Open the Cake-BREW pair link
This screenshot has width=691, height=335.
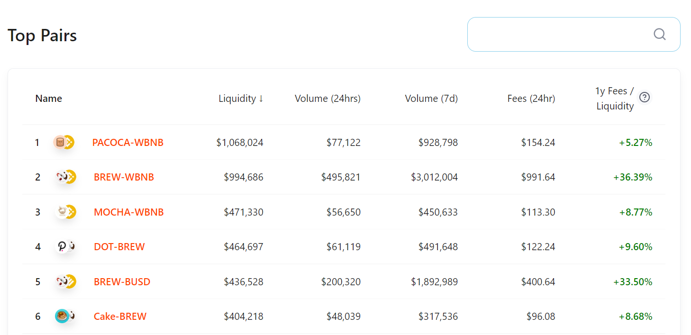click(x=120, y=317)
